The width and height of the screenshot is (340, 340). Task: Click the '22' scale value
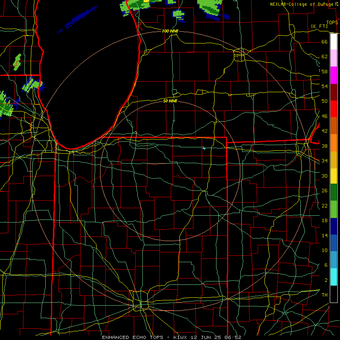coord(325,206)
